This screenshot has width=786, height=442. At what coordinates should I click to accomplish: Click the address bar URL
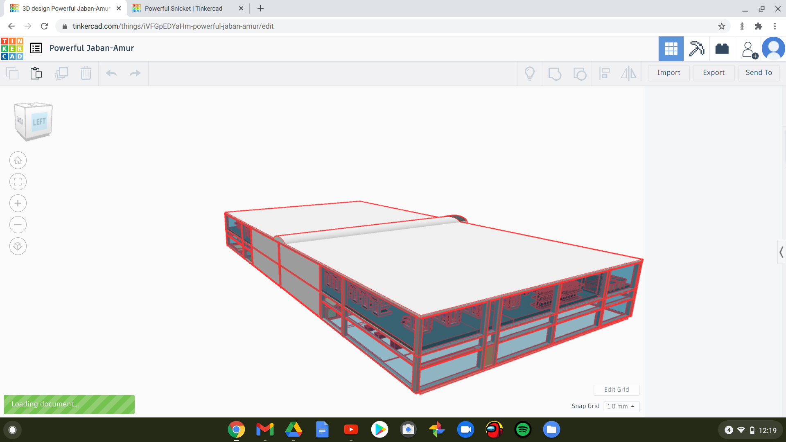(173, 26)
